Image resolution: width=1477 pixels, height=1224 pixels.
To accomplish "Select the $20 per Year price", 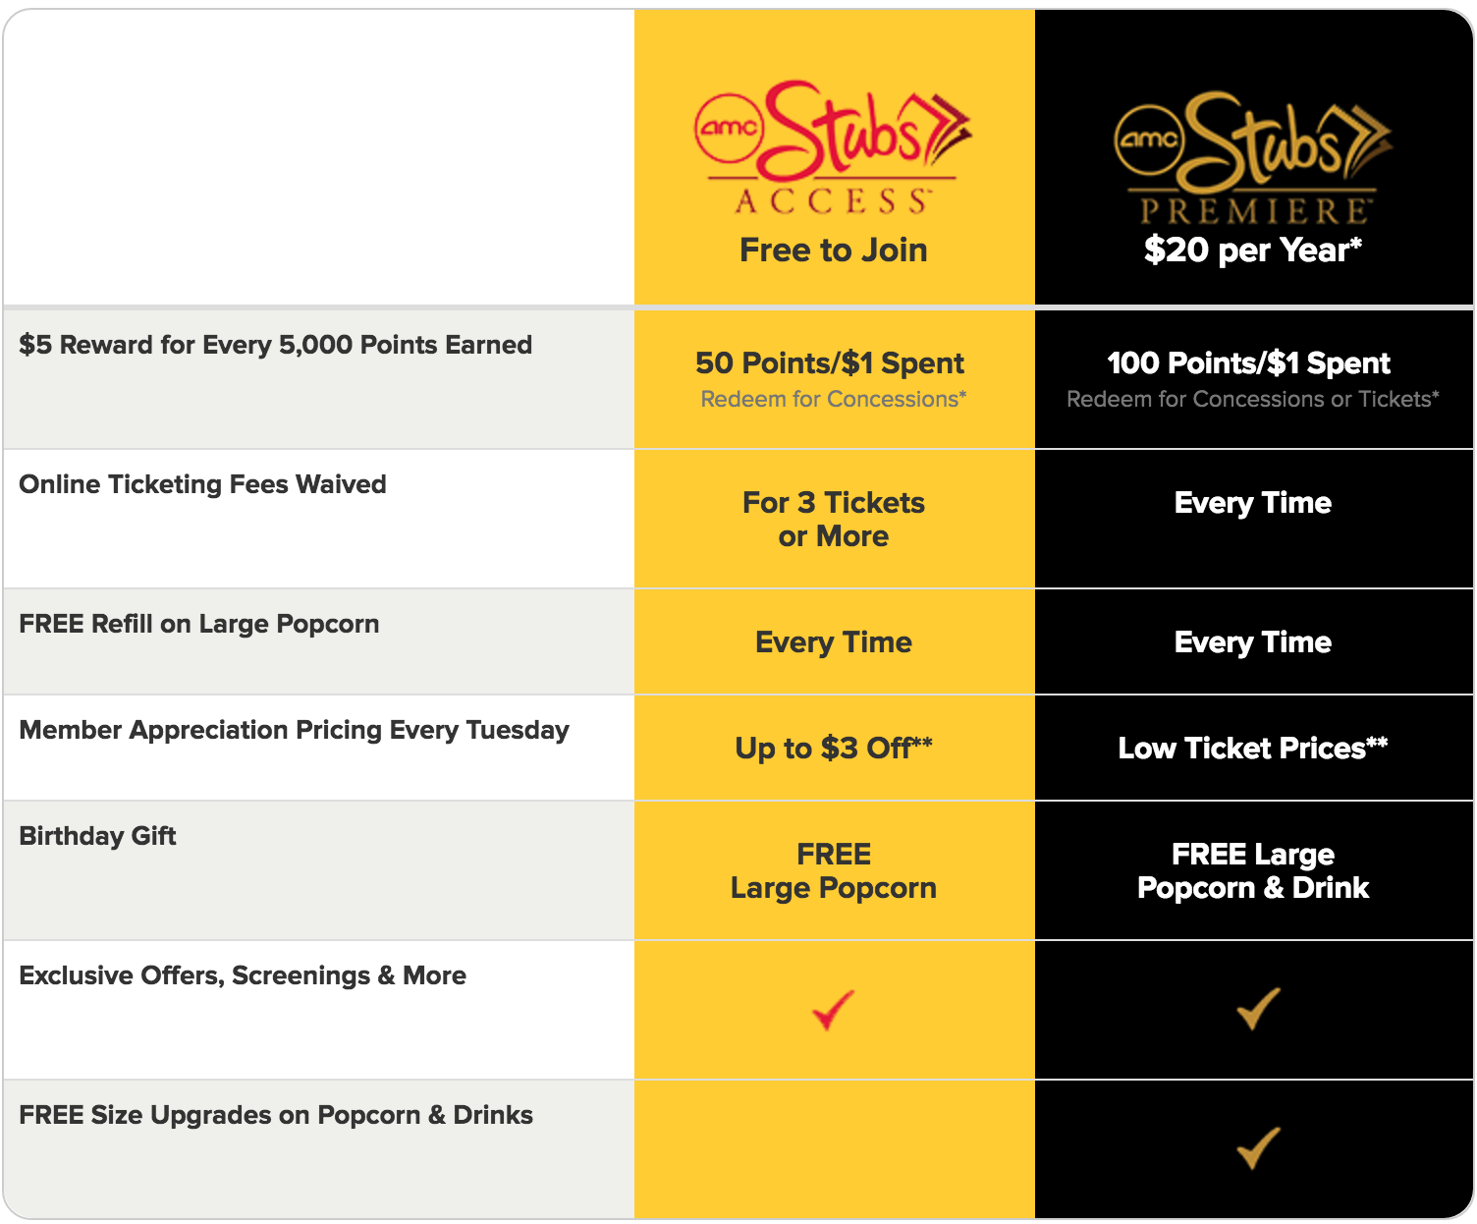I will click(x=1253, y=250).
